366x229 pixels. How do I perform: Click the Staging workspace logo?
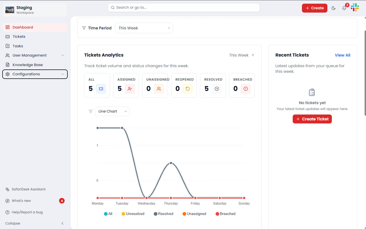[x=10, y=10]
